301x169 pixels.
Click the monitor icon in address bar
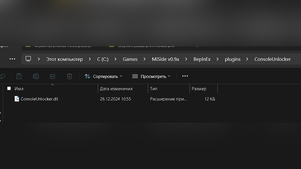click(x=28, y=59)
